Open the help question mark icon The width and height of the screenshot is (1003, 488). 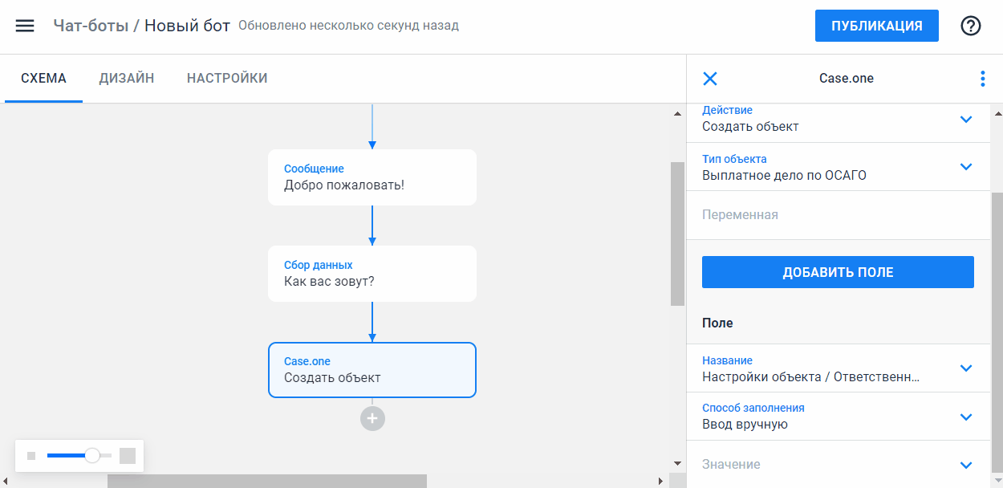click(x=971, y=26)
